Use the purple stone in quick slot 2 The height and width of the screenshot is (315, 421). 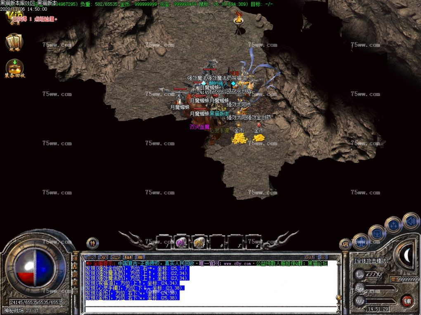coord(181,243)
